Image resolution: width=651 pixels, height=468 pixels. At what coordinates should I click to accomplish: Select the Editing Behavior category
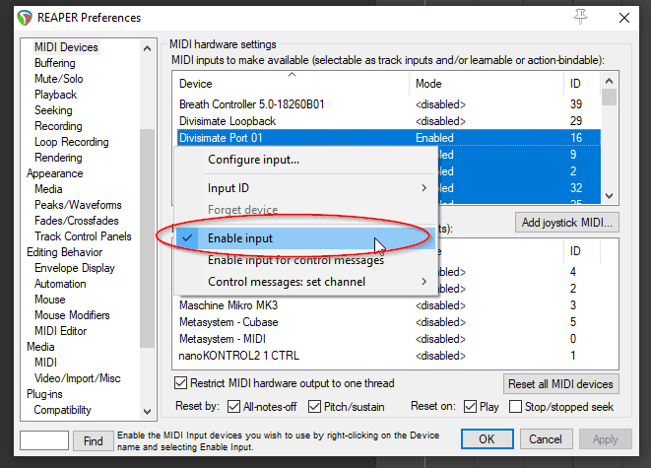point(64,252)
